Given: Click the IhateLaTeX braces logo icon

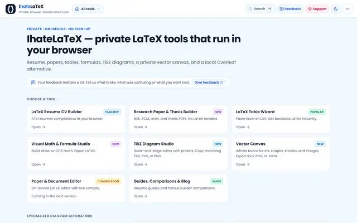Looking at the screenshot, I should [11, 9].
